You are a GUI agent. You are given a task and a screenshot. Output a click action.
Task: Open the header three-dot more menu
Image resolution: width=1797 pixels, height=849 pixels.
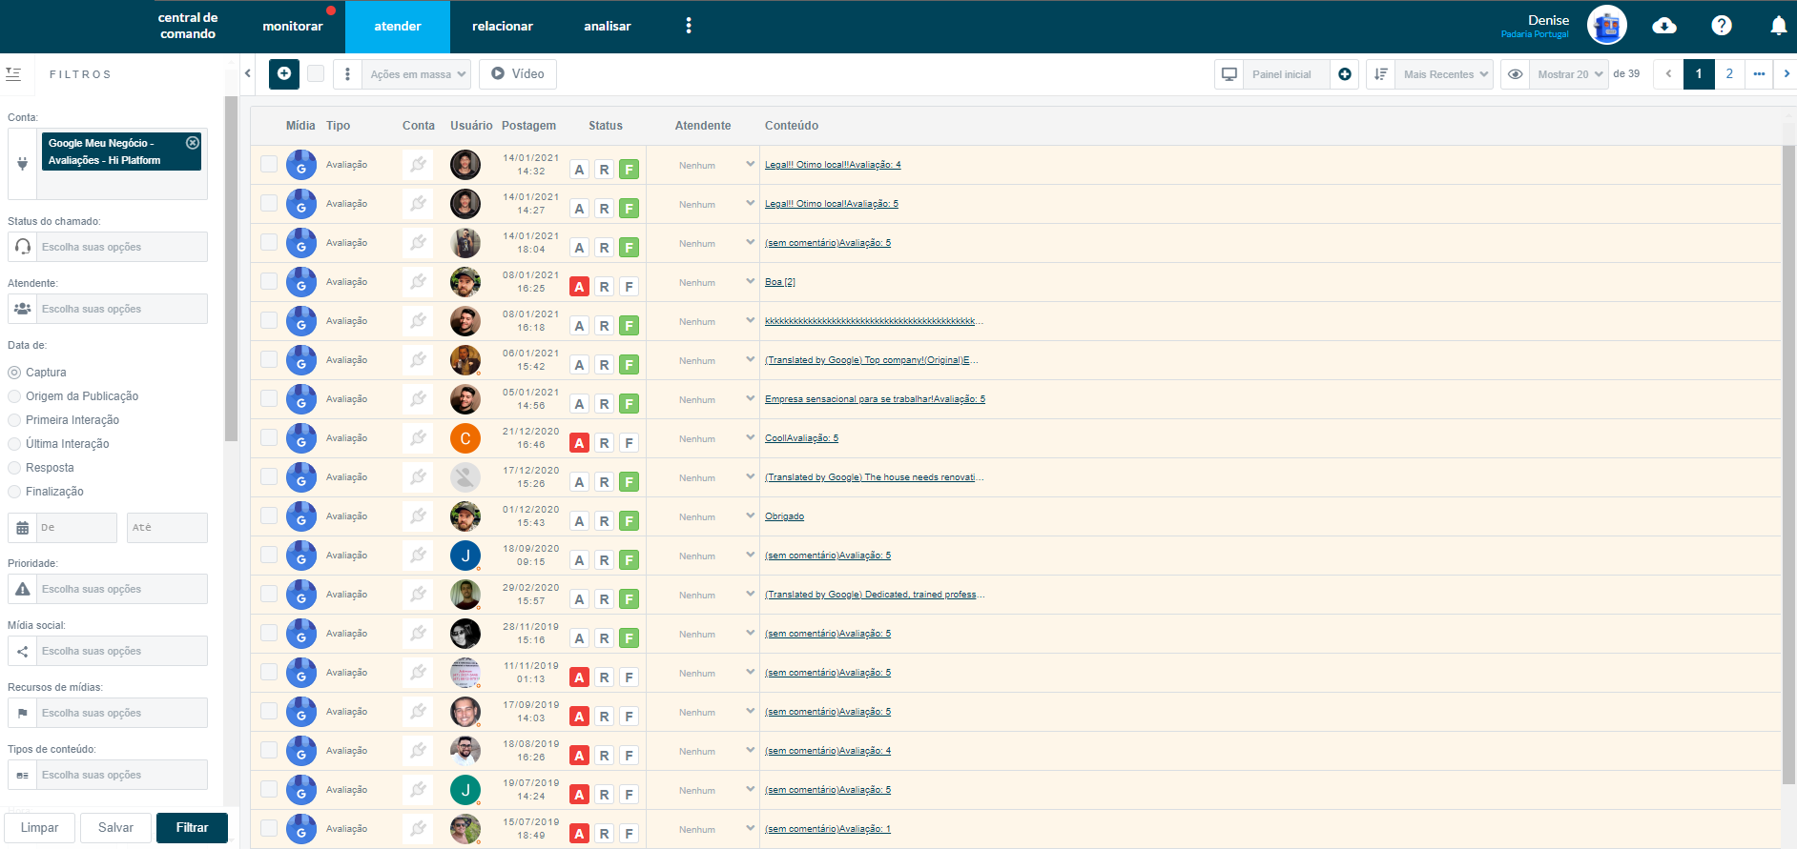[x=689, y=26]
